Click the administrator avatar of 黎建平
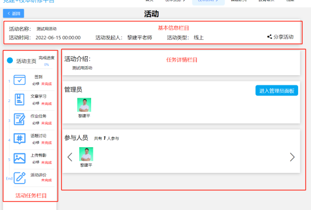This screenshot has width=311, height=210. [x=84, y=105]
